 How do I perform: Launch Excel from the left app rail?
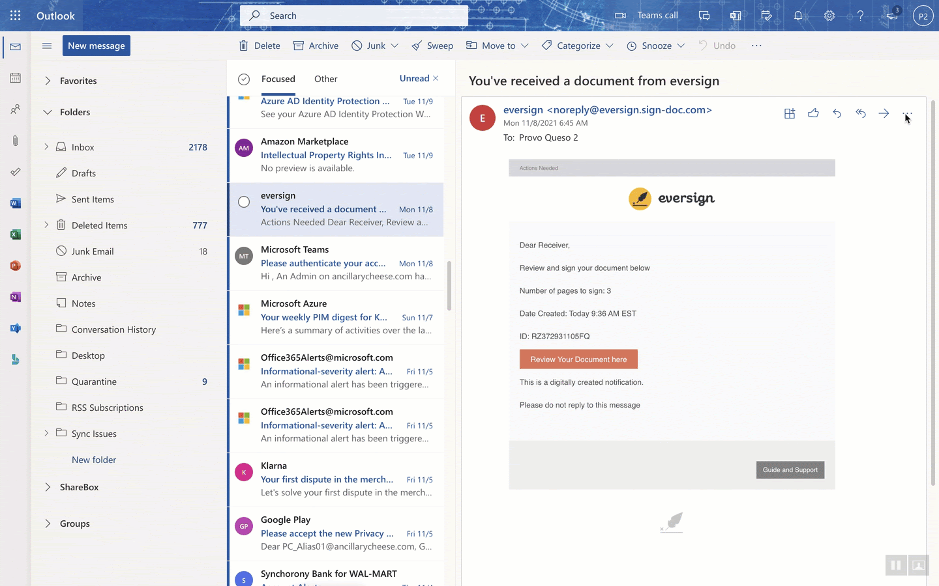[x=15, y=234]
